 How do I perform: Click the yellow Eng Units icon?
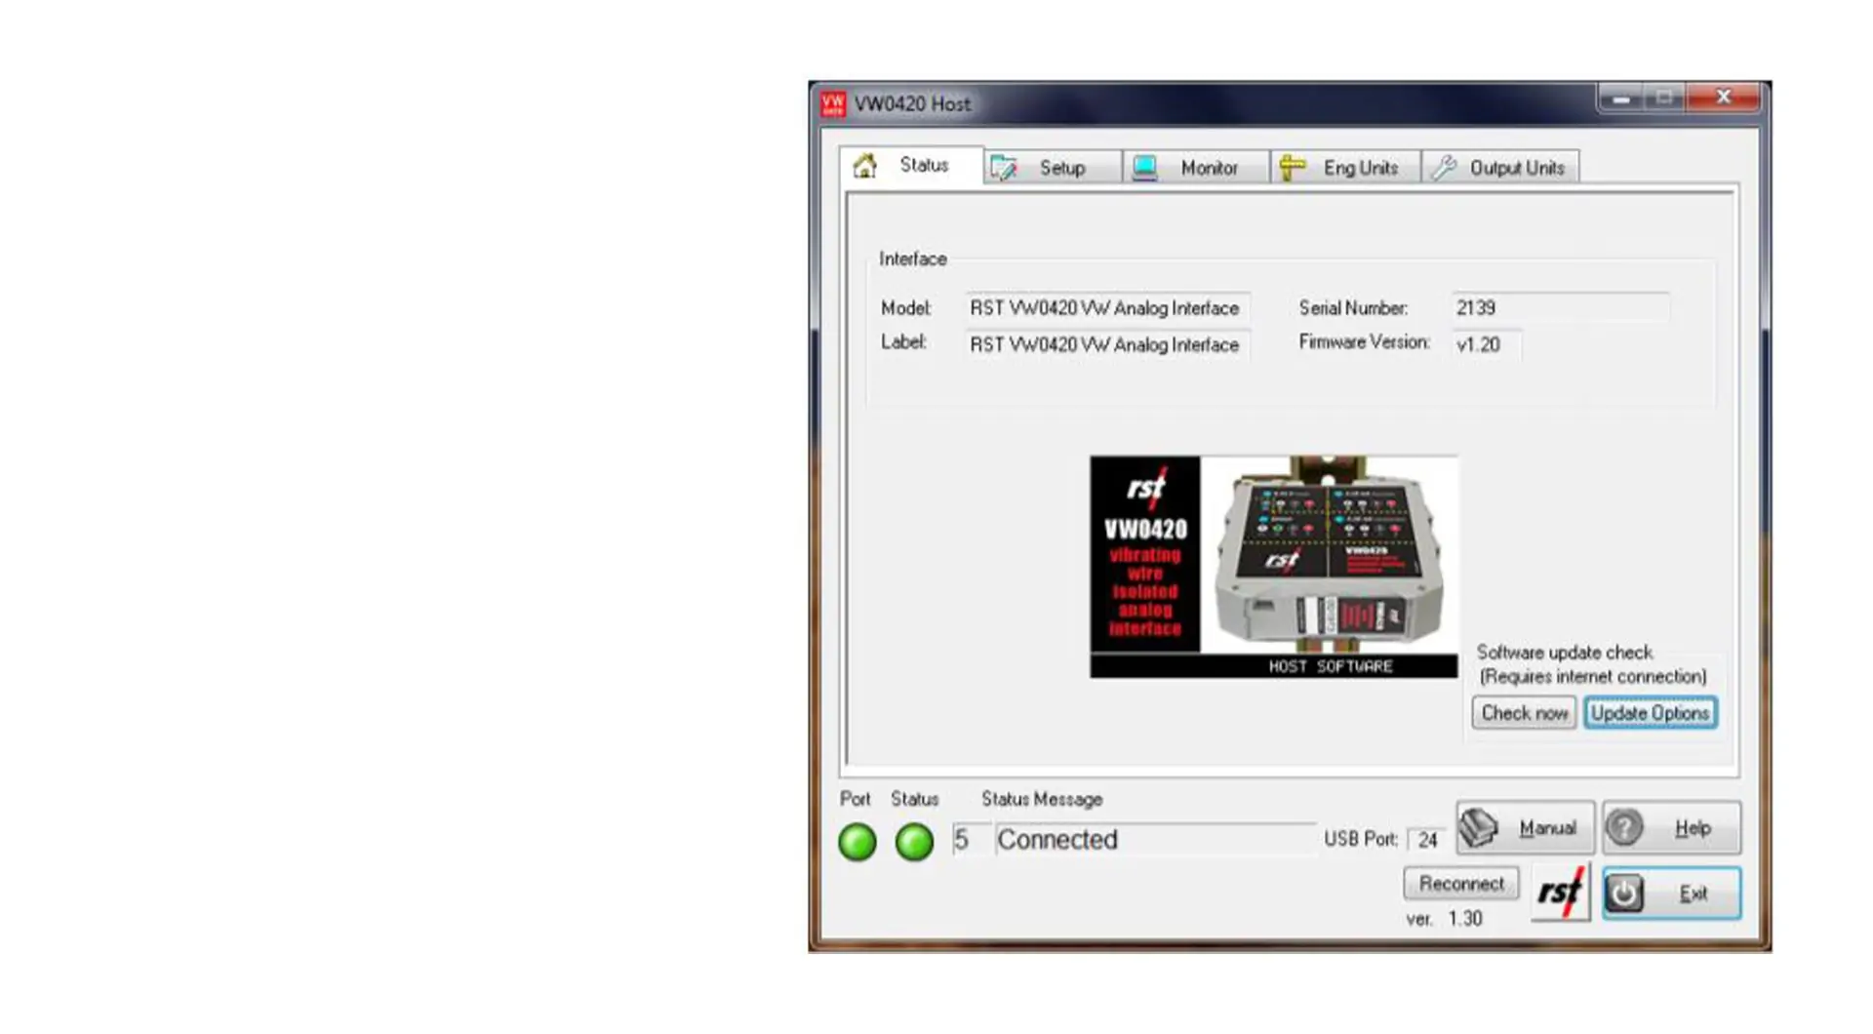[x=1292, y=168]
